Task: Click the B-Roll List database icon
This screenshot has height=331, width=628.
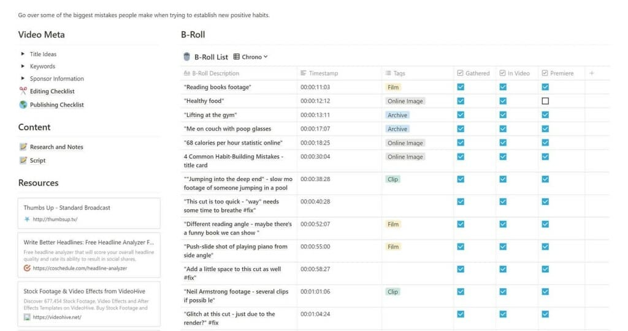Action: (186, 57)
